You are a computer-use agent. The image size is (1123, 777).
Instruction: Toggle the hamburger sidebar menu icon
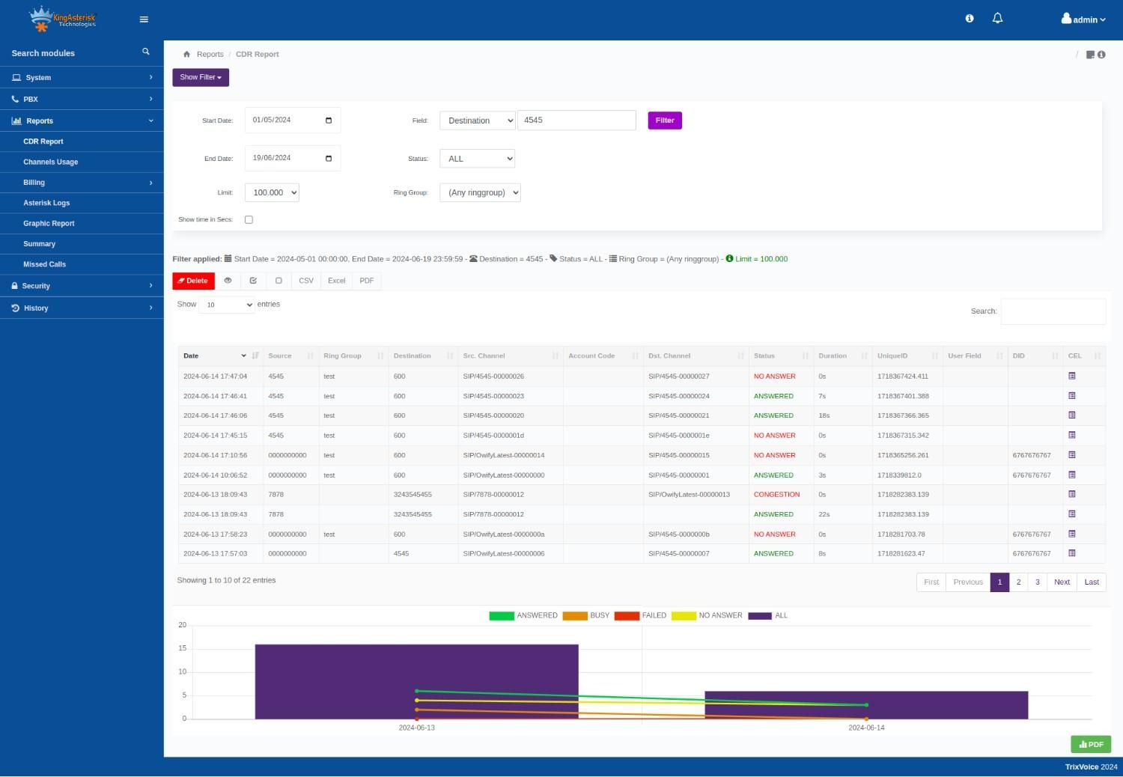(144, 19)
